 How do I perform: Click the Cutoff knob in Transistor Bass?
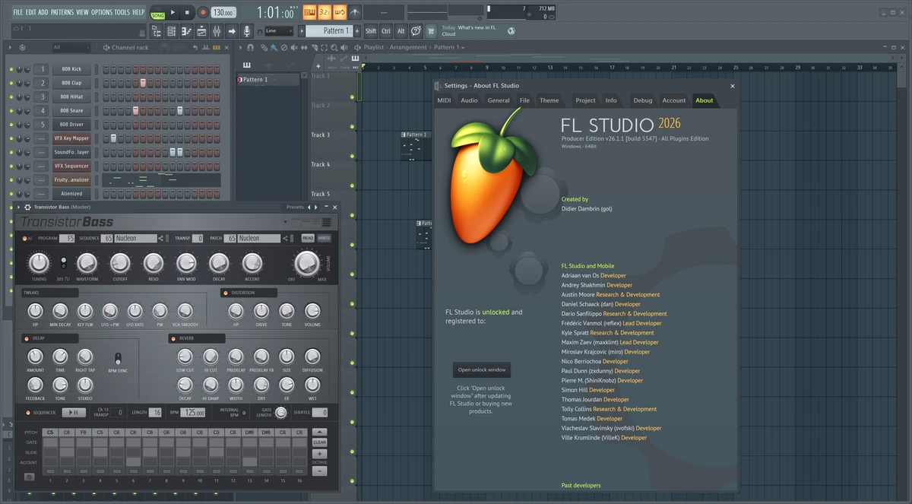click(x=120, y=263)
